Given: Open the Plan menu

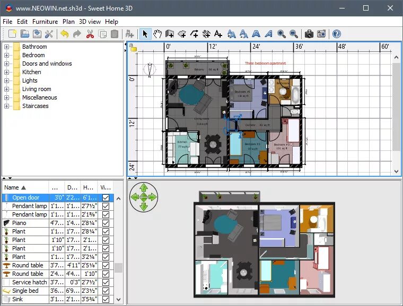Looking at the screenshot, I should [68, 22].
